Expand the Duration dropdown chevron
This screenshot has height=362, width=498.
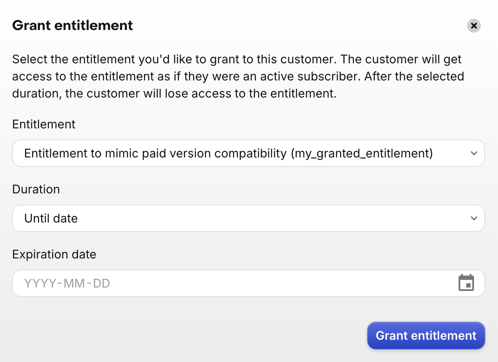(x=474, y=218)
